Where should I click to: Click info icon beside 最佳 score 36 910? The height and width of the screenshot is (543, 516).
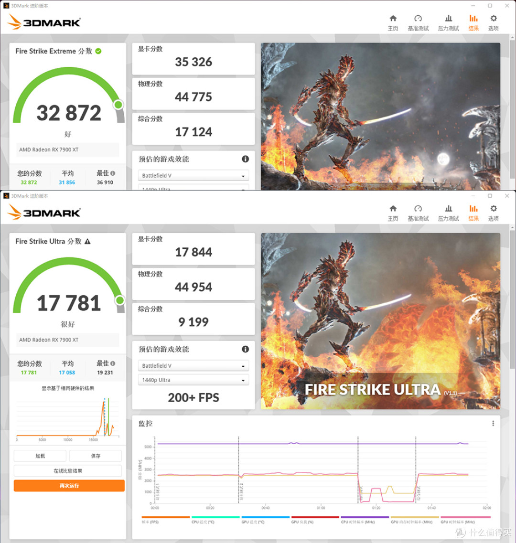click(113, 173)
